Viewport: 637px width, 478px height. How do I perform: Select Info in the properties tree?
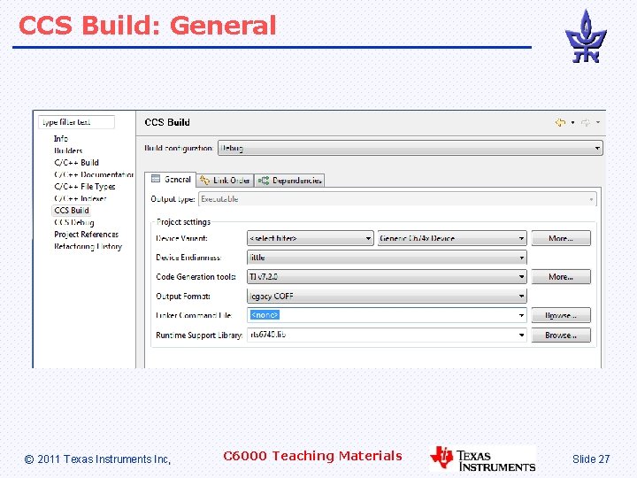[x=61, y=139]
